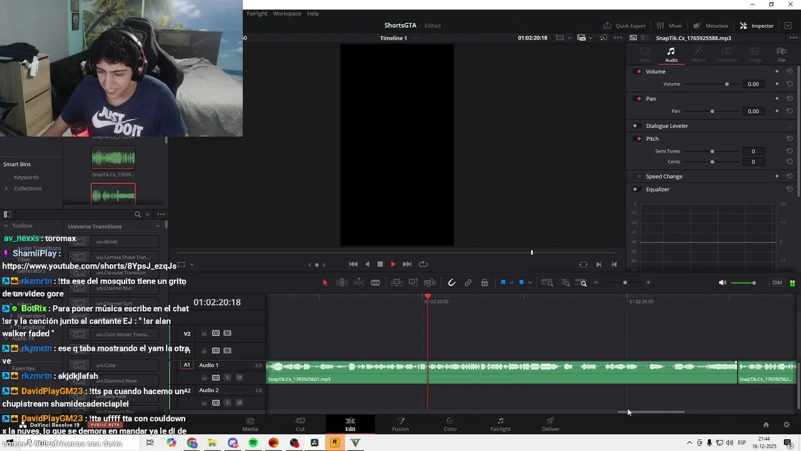Toggle DIM monitoring button
Image resolution: width=801 pixels, height=451 pixels.
pos(777,283)
